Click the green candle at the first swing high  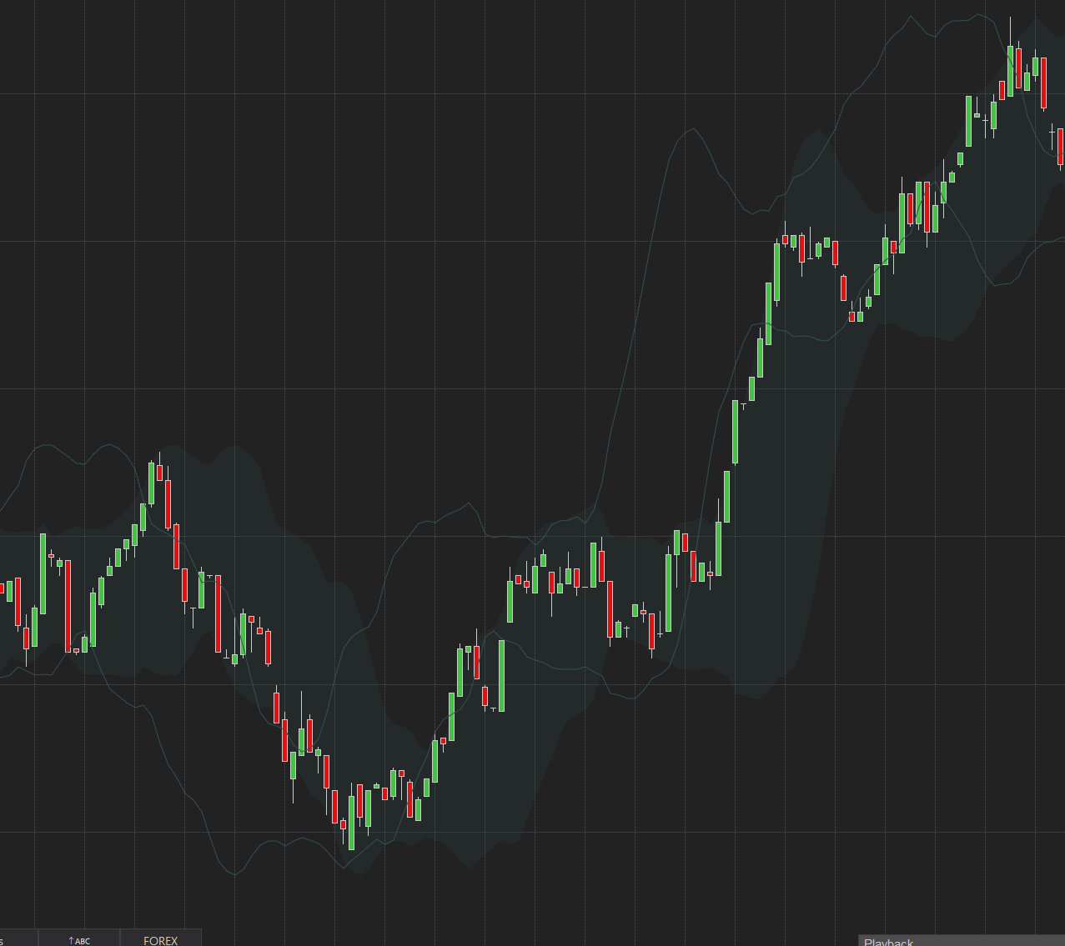(x=151, y=483)
